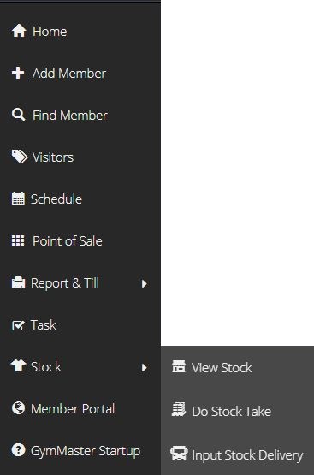The height and width of the screenshot is (475, 314).
Task: Click the Visitors tags icon
Action: click(x=20, y=157)
